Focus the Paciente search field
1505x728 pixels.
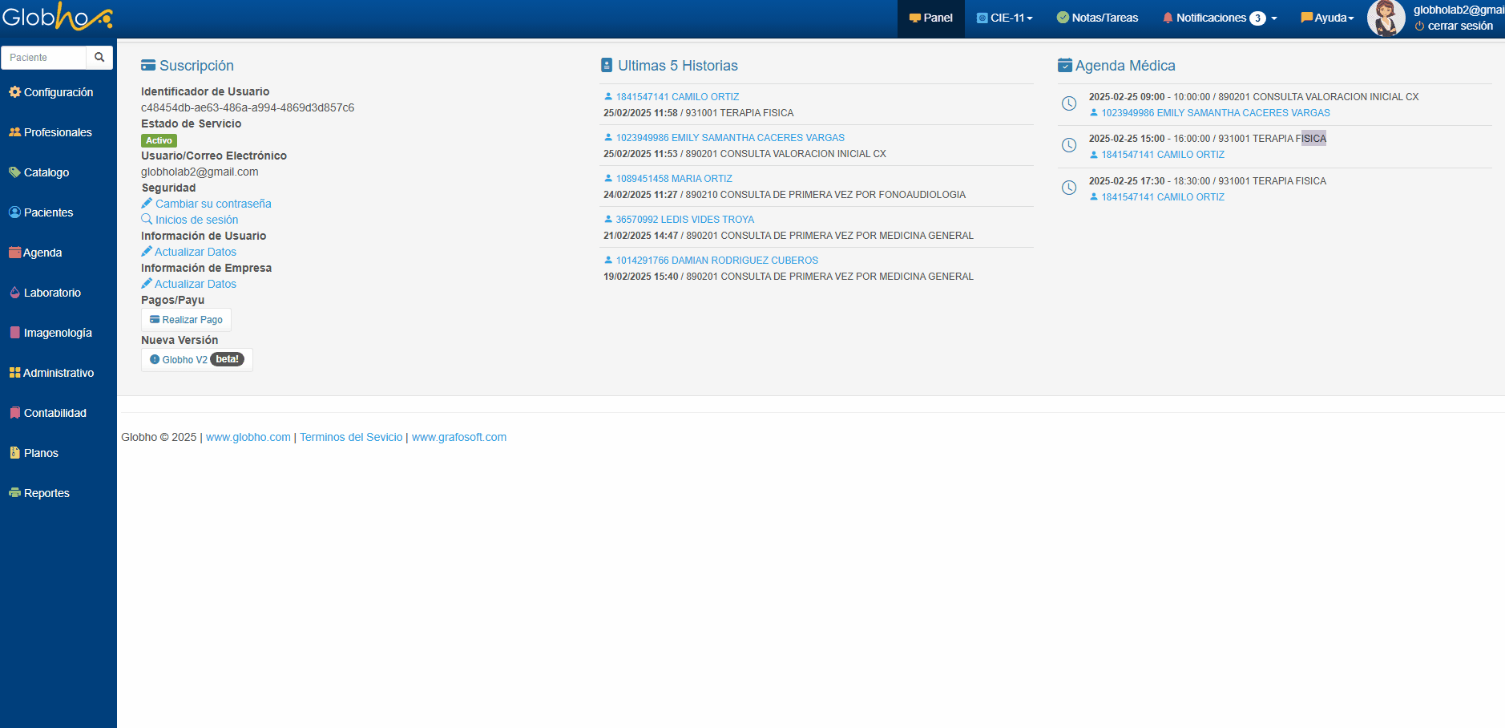click(x=45, y=58)
